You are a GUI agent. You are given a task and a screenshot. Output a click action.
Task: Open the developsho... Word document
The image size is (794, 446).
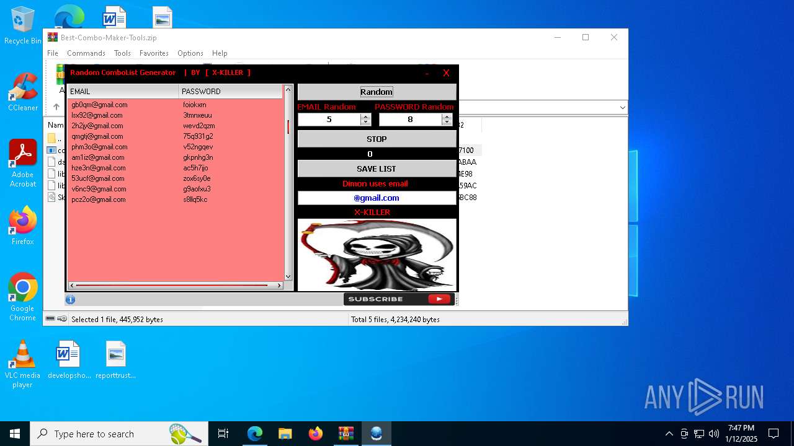click(x=69, y=359)
